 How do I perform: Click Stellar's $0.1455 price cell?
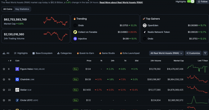point(87,90)
